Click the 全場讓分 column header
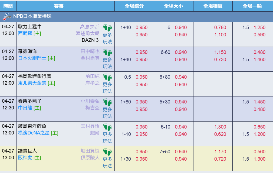The width and height of the screenshot is (273, 173). (134, 6)
